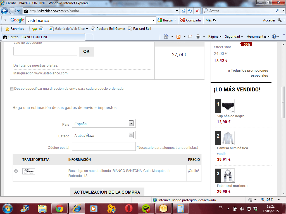Viewport: 286px width, 214px height.
Task: Click the scrollbar down arrow
Action: pos(283,194)
